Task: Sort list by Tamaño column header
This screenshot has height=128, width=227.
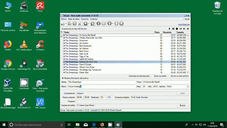Action: coord(182,32)
